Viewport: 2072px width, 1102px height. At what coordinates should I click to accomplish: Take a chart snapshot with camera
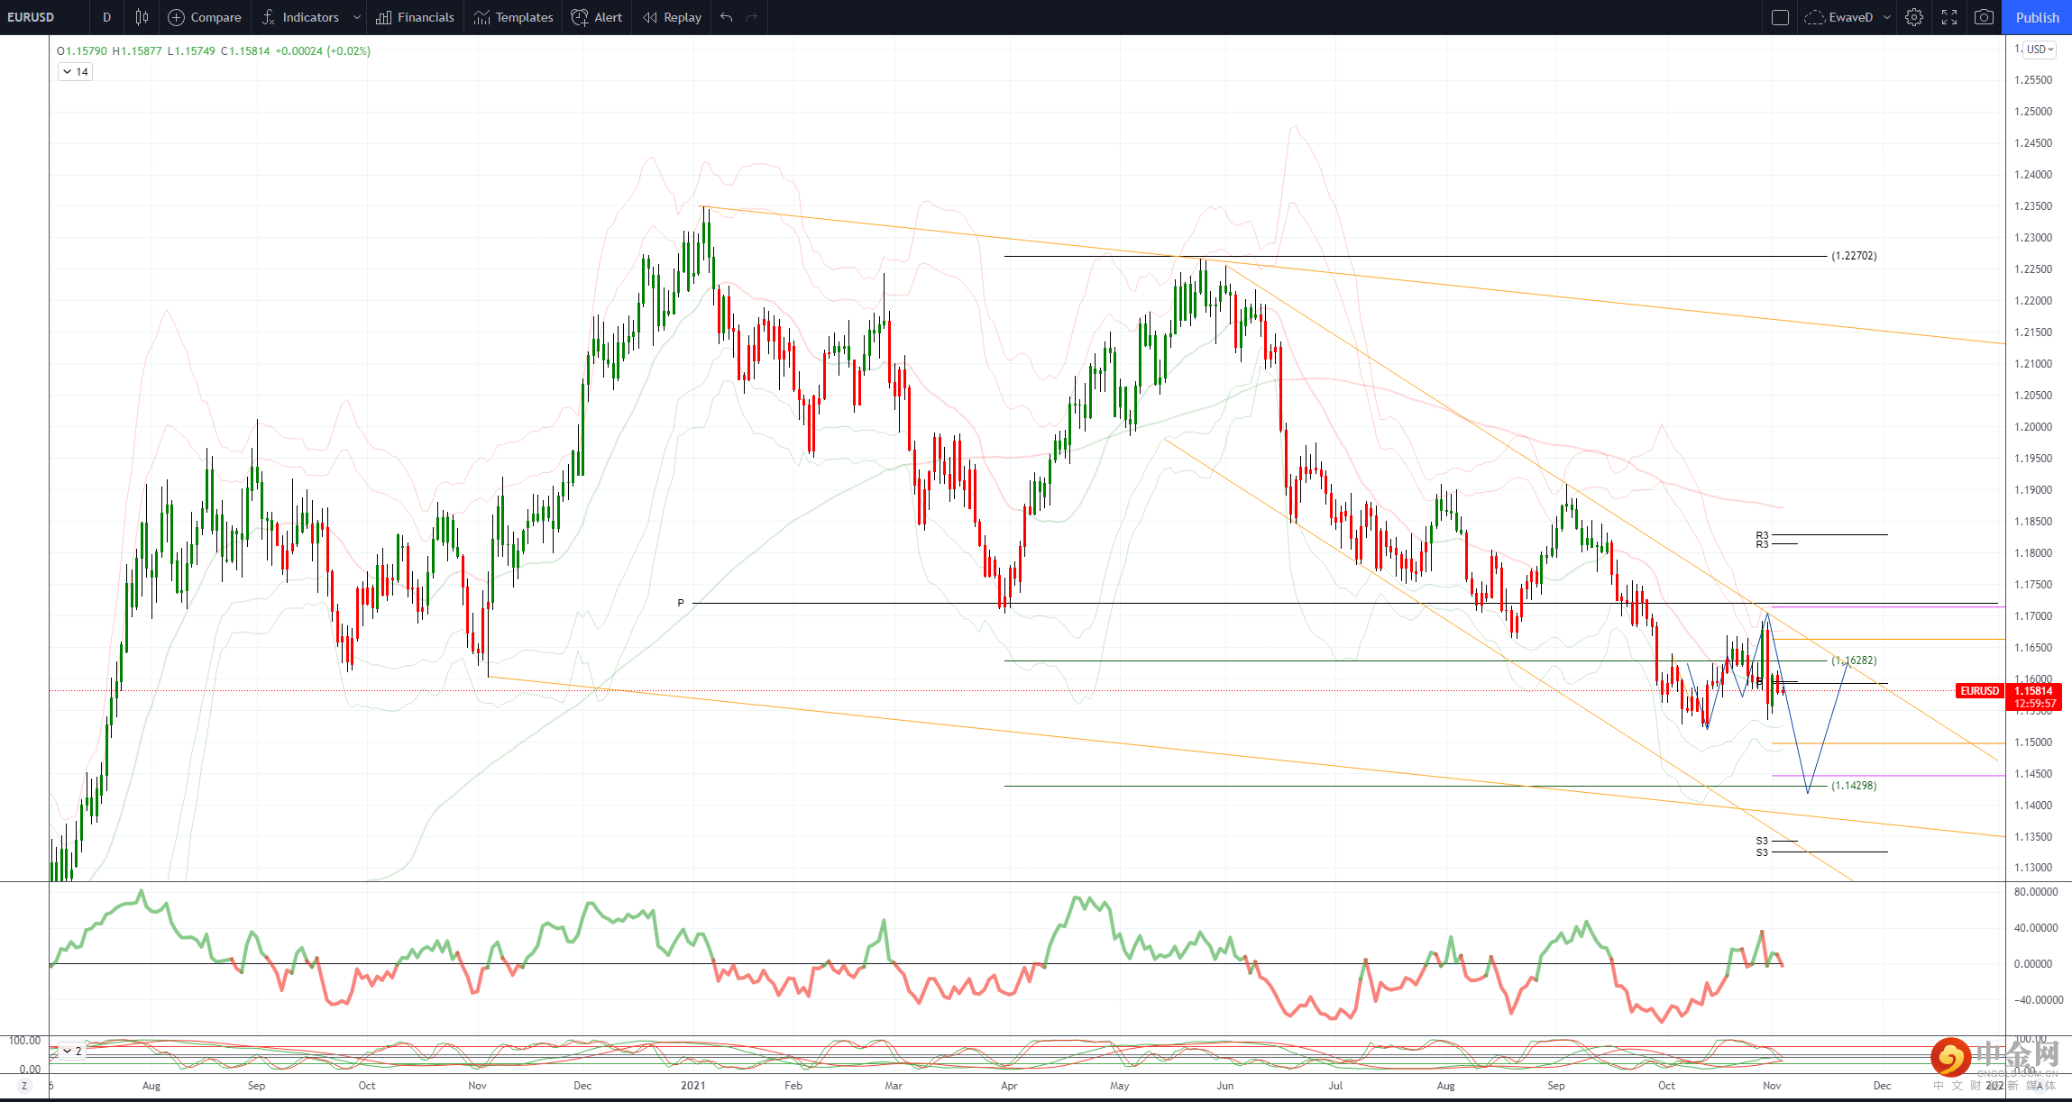(x=1984, y=17)
